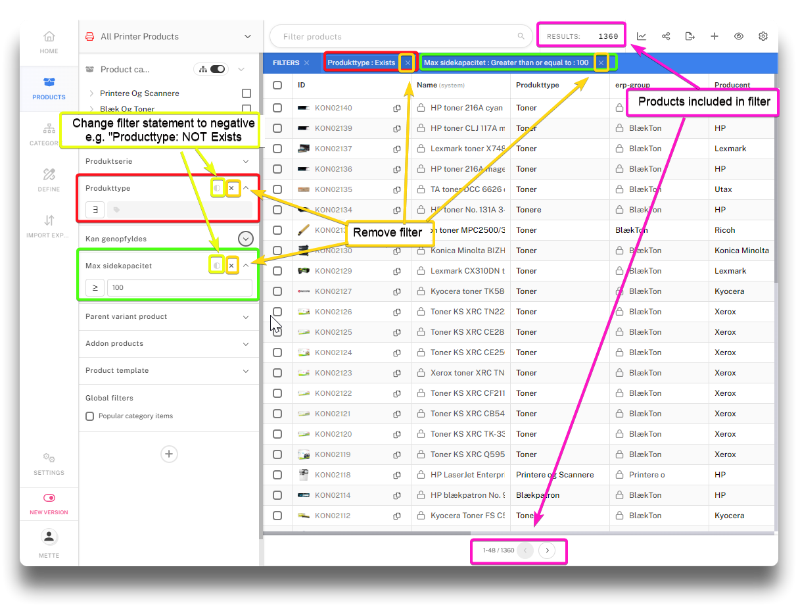
Task: Remove the Produkttype : Exists filter chip
Action: click(x=408, y=63)
